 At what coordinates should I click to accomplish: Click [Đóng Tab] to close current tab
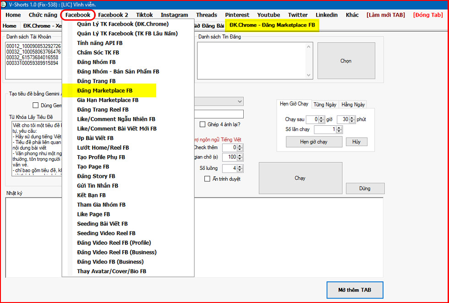coord(428,15)
